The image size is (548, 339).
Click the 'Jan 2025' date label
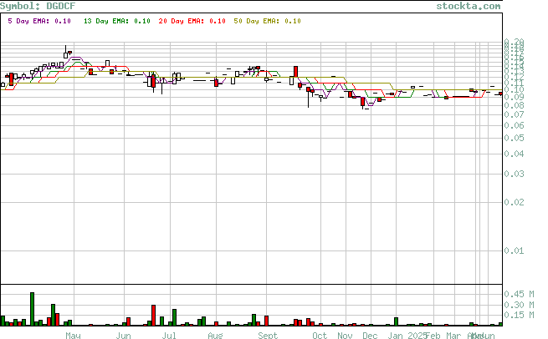click(407, 336)
